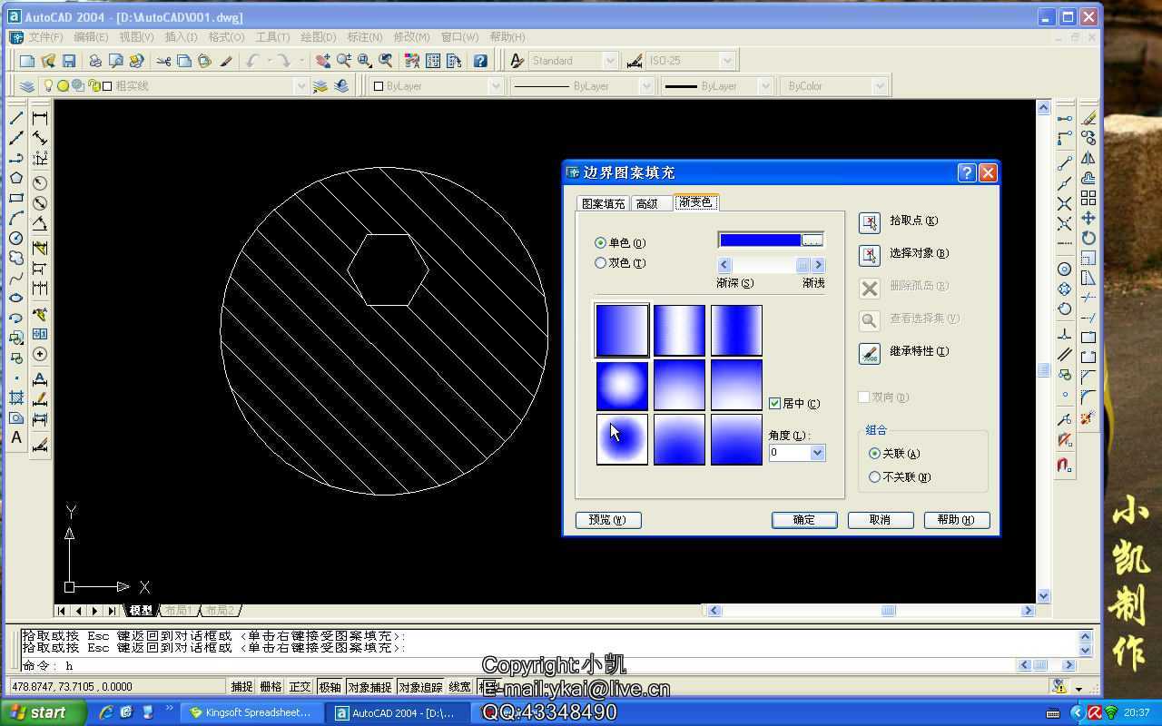Click the New drawing icon in toolbar
The height and width of the screenshot is (726, 1162).
click(27, 61)
